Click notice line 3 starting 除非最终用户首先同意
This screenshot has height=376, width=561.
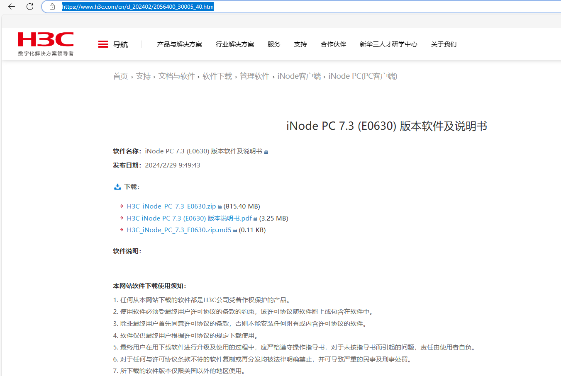click(x=241, y=324)
